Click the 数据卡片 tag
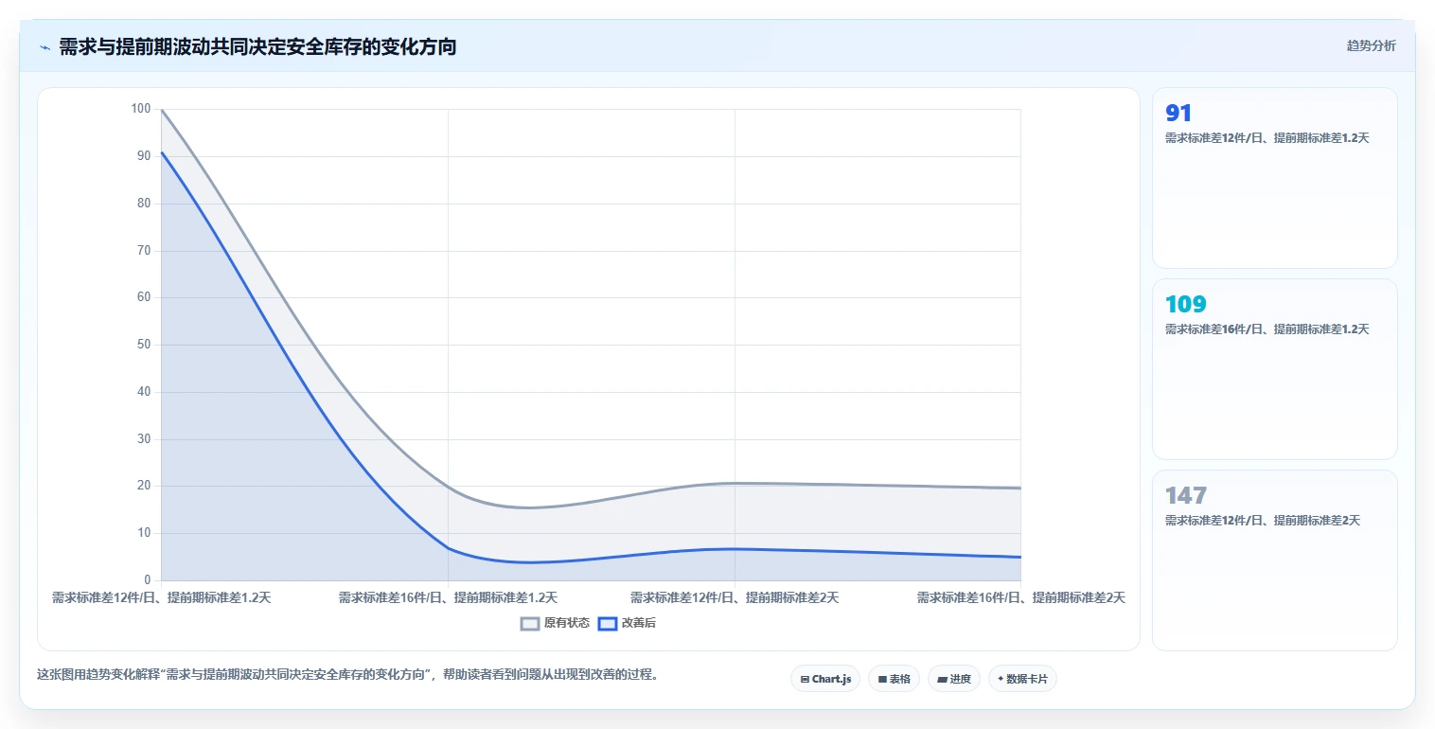Screen dimensions: 1435x729 click(1022, 679)
